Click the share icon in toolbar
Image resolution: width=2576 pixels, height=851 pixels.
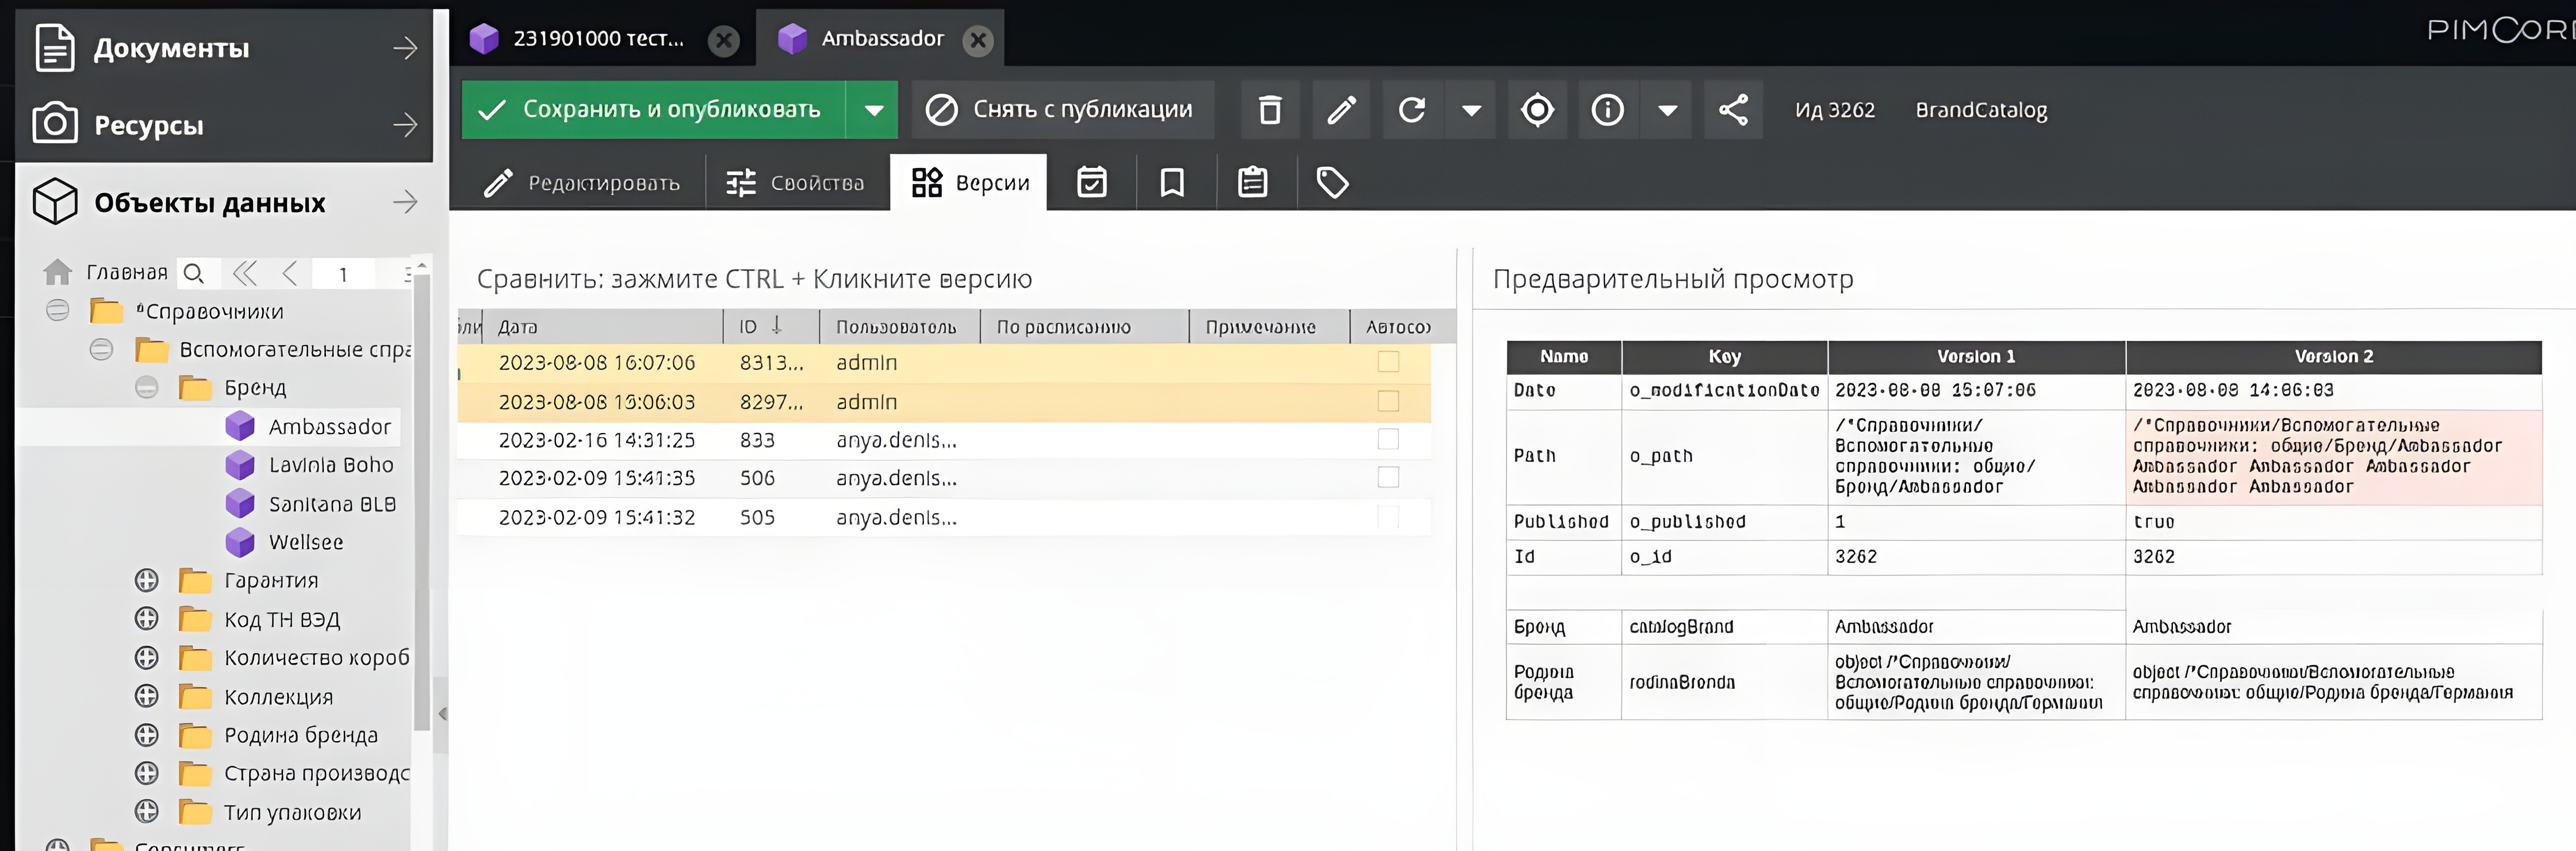[x=1733, y=110]
